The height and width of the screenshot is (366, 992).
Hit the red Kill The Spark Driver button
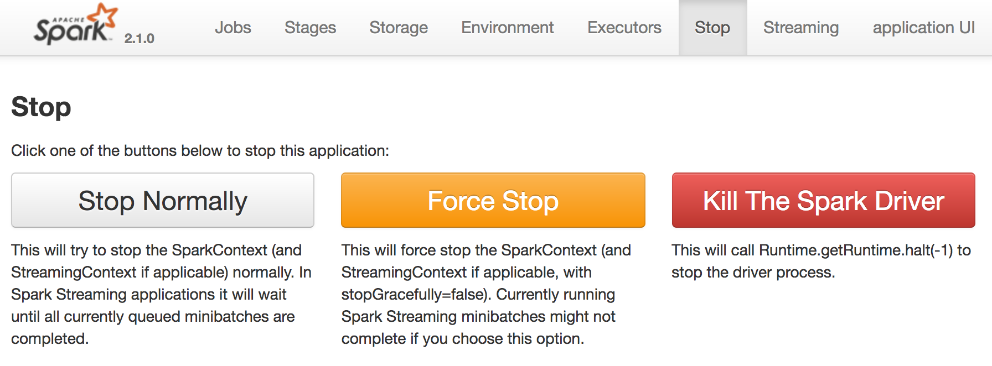pos(823,200)
